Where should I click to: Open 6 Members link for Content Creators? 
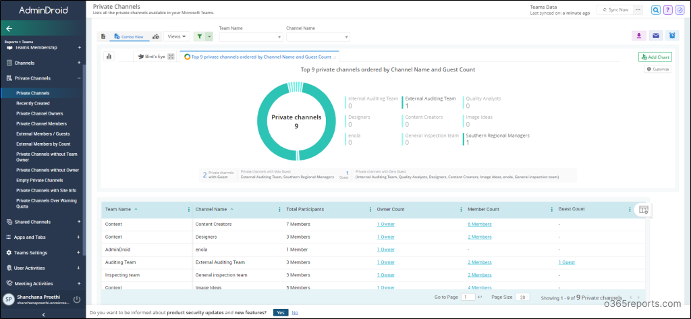[x=480, y=225]
